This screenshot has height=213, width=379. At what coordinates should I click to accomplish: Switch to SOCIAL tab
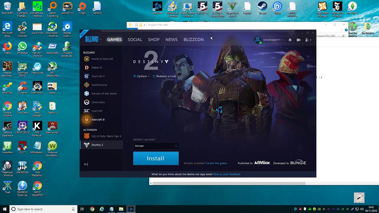pyautogui.click(x=135, y=40)
